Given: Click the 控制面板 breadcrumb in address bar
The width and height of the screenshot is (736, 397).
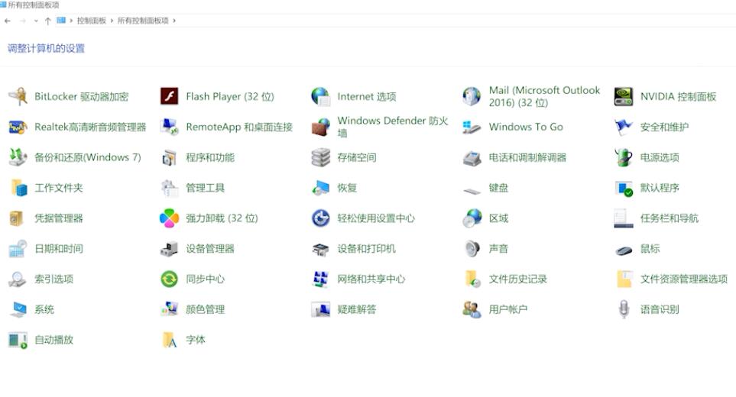Looking at the screenshot, I should click(91, 21).
